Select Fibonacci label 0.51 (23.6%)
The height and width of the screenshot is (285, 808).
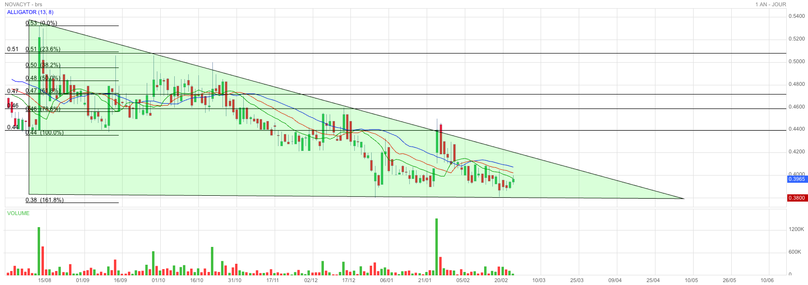pyautogui.click(x=43, y=49)
